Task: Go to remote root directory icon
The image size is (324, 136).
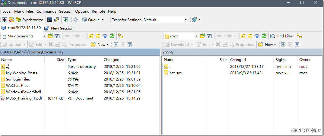Action: click(x=250, y=36)
